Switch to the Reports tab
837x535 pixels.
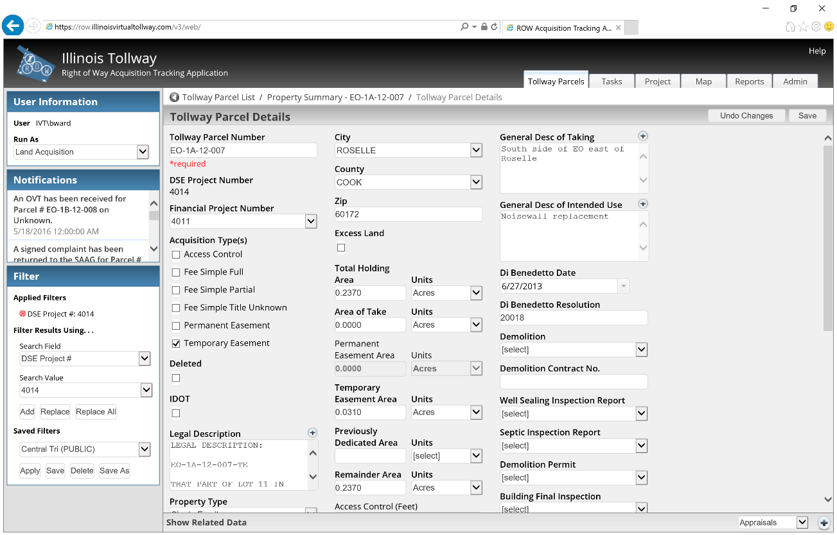click(749, 81)
